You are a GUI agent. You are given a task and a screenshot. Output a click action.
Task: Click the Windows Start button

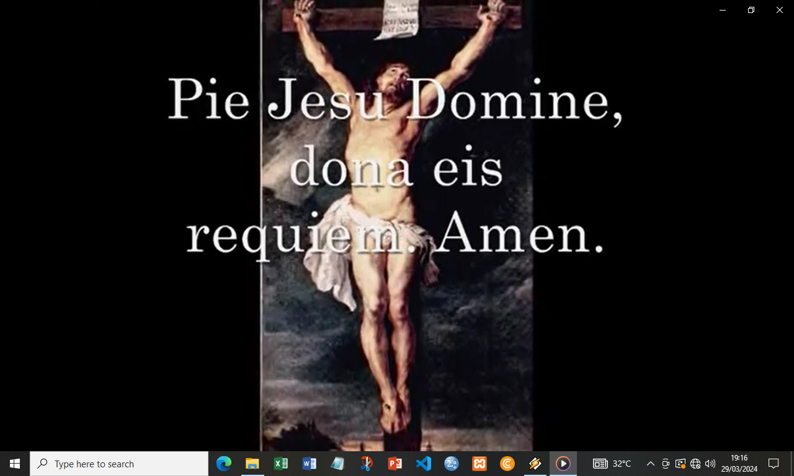click(x=15, y=464)
